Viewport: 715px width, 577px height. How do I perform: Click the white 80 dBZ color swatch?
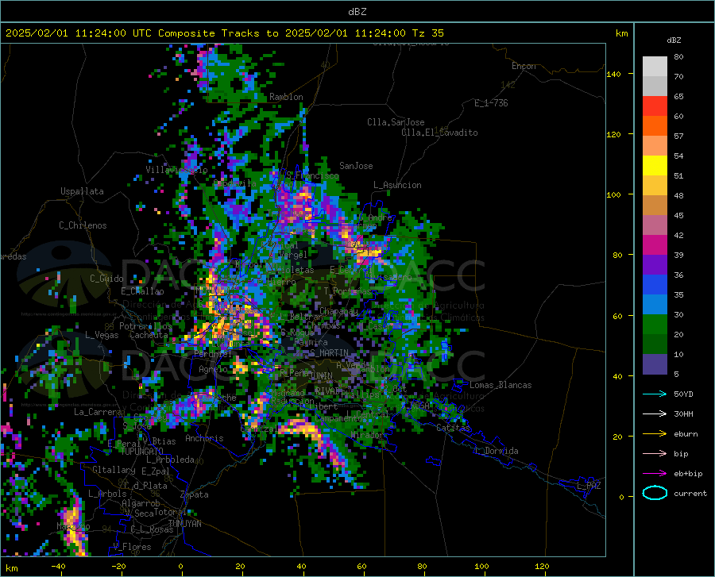pos(655,66)
